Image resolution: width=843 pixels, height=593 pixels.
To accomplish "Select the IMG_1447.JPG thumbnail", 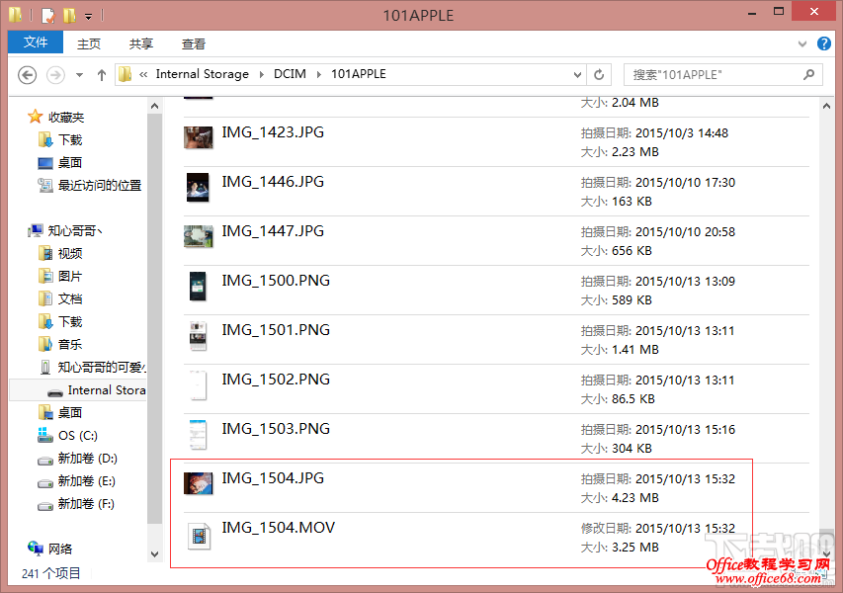I will point(198,236).
